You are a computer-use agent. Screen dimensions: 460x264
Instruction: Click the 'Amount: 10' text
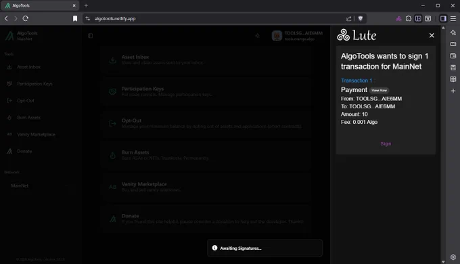pos(354,114)
